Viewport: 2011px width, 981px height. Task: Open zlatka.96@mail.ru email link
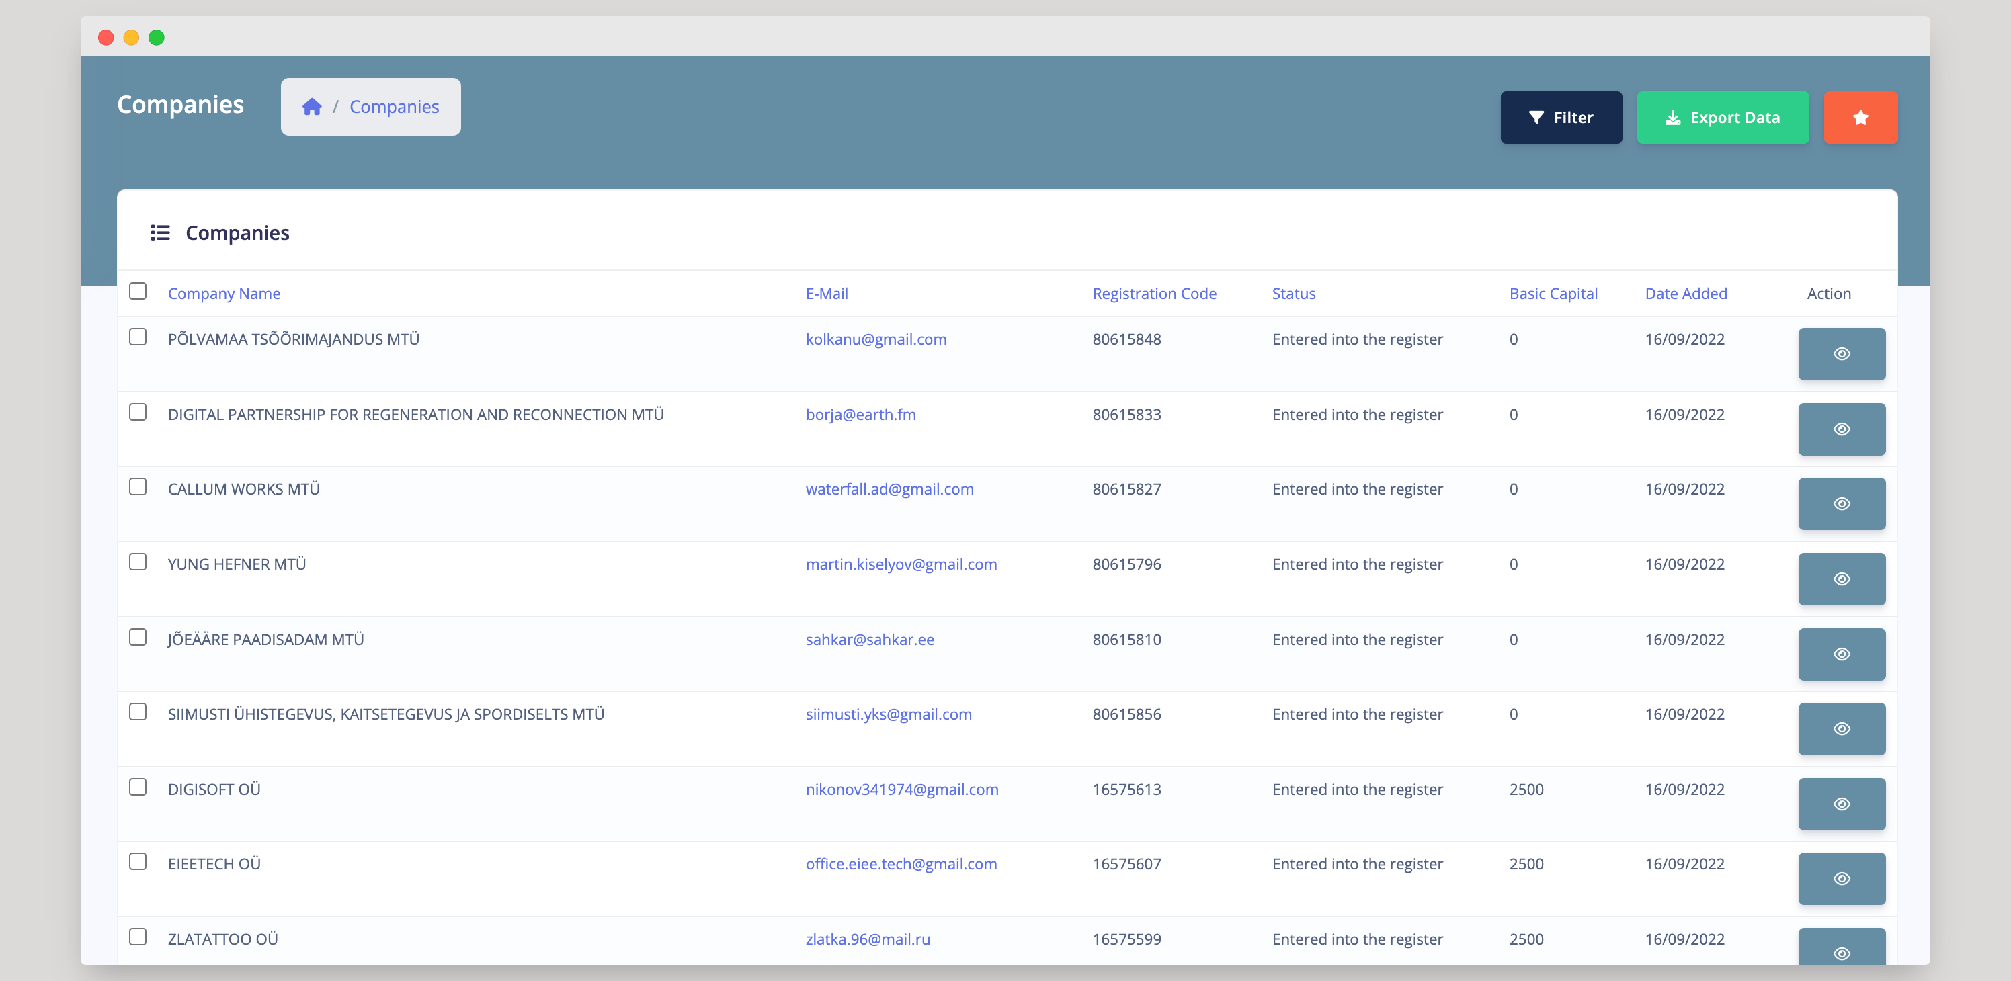pos(867,939)
